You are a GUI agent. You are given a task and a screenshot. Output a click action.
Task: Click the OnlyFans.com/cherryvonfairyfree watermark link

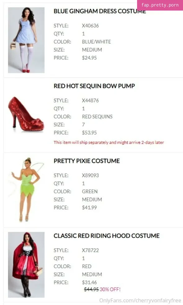pyautogui.click(x=140, y=301)
